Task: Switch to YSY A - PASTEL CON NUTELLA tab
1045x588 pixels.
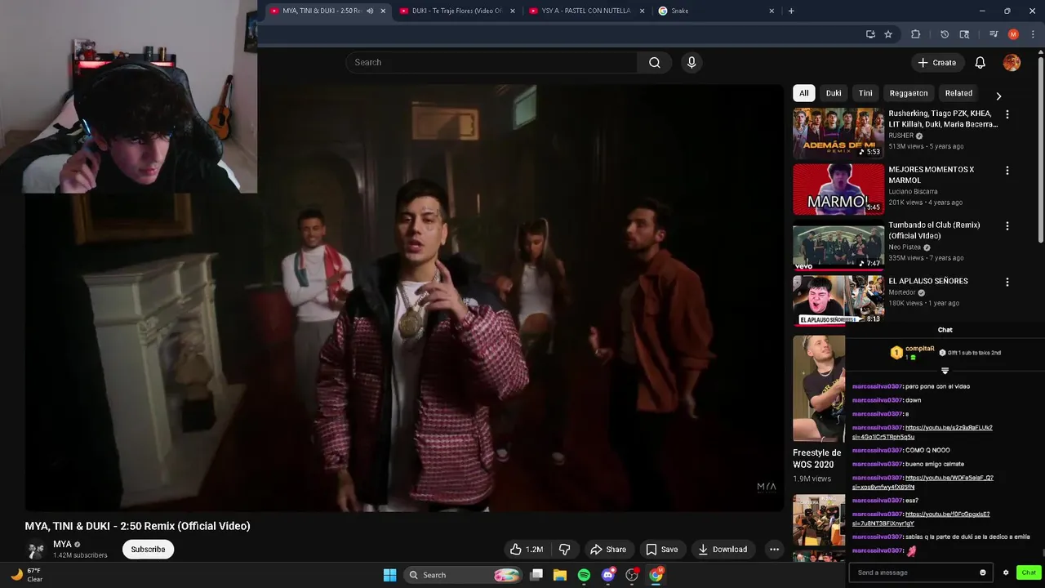Action: coord(586,11)
